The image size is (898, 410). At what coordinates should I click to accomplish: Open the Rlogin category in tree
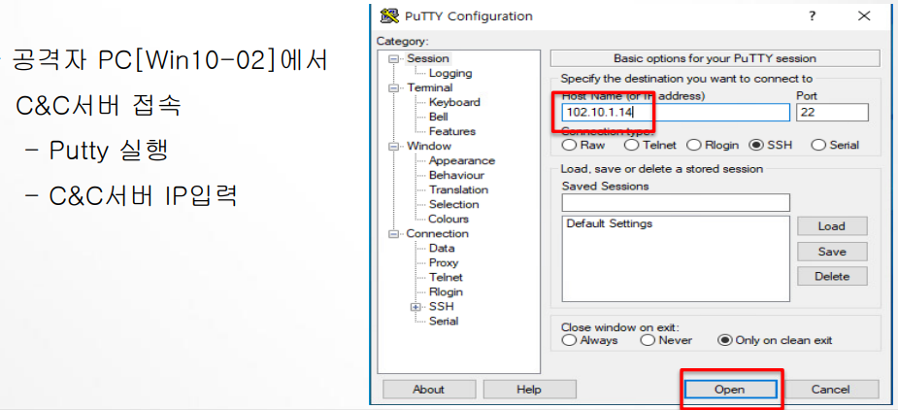446,292
